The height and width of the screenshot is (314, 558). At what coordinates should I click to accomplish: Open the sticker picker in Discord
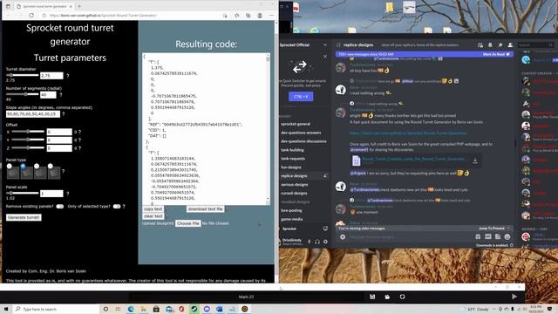click(x=498, y=236)
